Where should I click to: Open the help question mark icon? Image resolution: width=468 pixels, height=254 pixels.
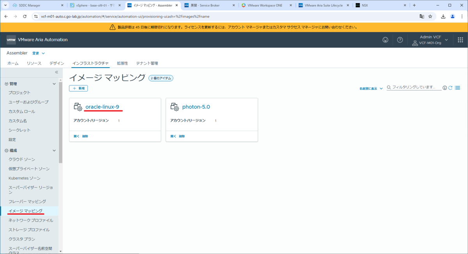tap(400, 40)
